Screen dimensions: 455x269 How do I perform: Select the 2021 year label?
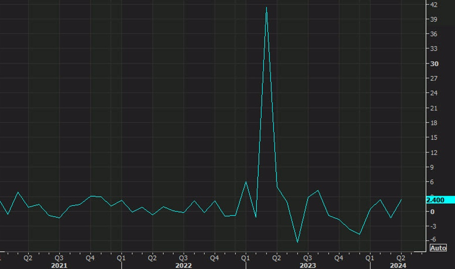click(x=59, y=265)
